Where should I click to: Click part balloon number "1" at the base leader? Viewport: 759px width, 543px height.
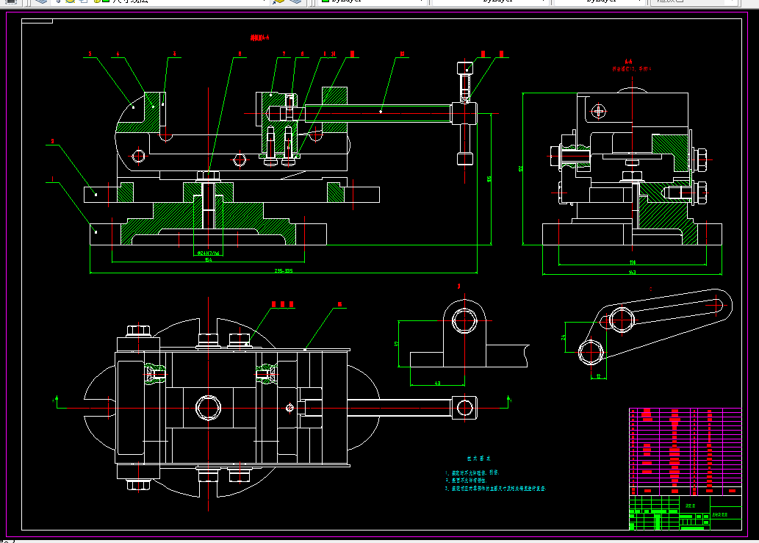[x=52, y=179]
